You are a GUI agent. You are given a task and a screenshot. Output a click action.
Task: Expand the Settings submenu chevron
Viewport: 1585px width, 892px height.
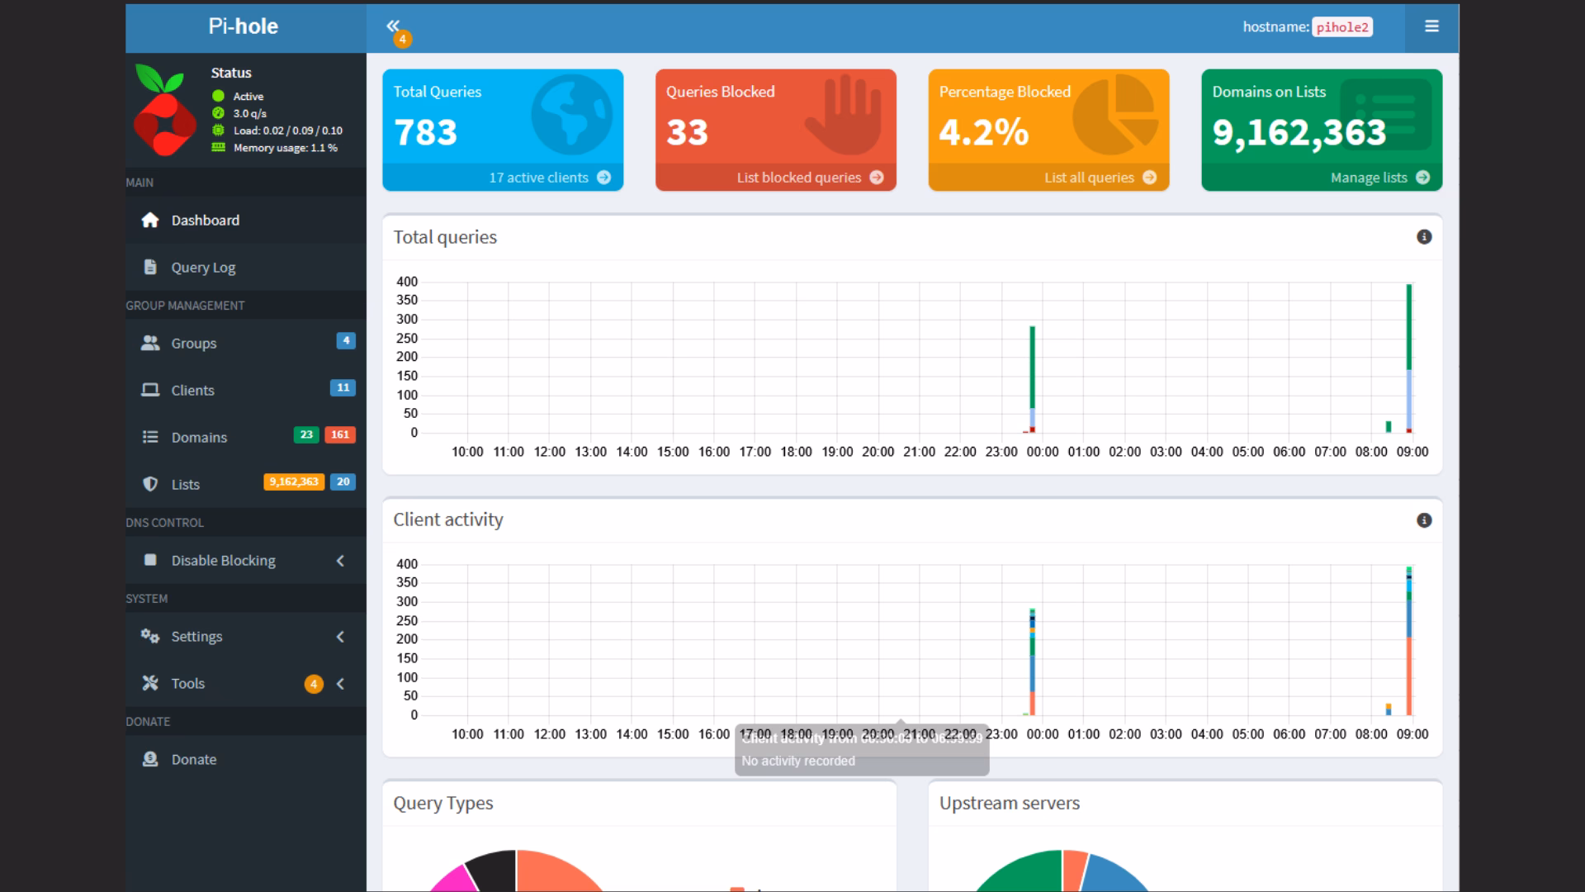[340, 637]
